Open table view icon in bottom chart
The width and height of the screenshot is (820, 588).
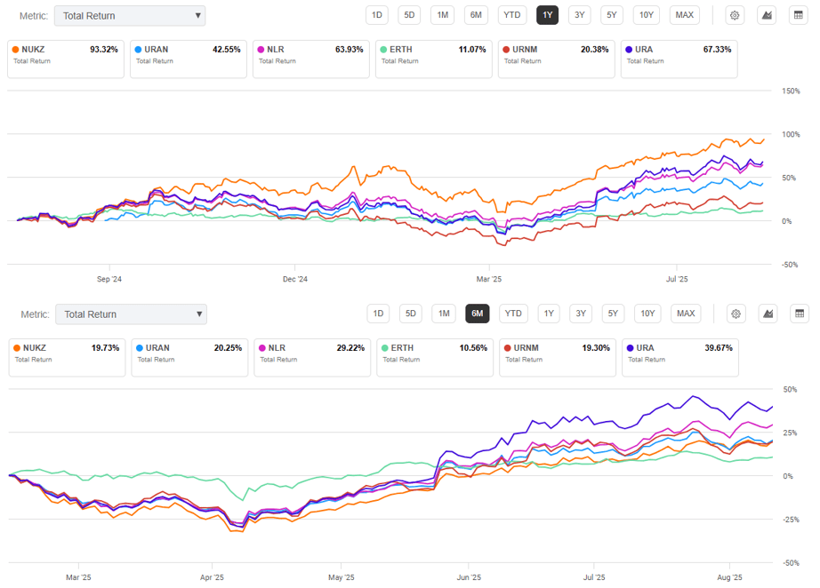click(799, 314)
